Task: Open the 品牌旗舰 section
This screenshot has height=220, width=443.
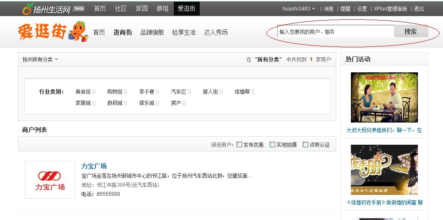Action: coord(152,33)
